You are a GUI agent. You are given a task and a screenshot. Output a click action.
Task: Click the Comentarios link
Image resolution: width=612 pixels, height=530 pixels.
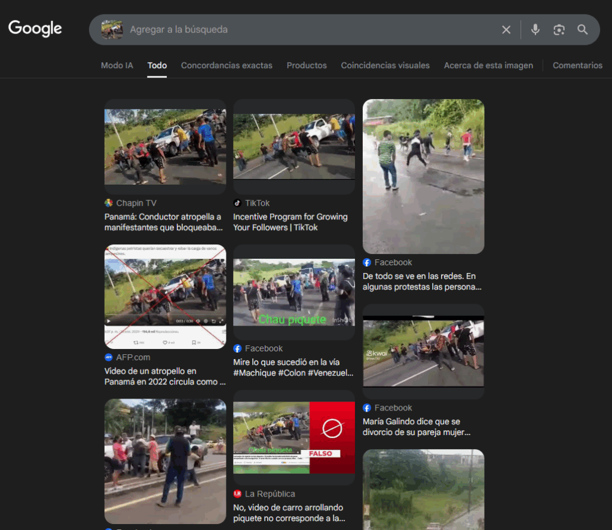[x=577, y=65]
